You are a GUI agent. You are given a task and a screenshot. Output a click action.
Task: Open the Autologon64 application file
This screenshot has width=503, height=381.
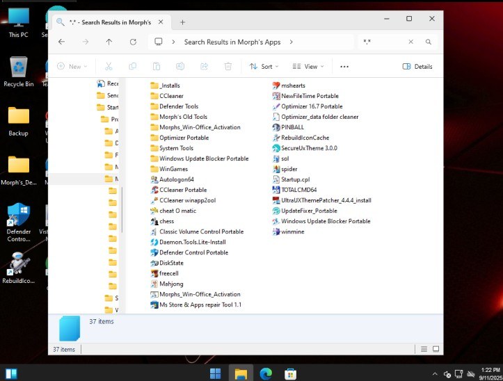pyautogui.click(x=173, y=179)
